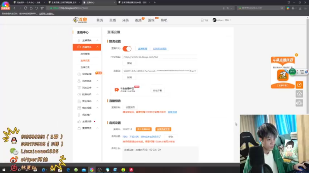This screenshot has width=309, height=173.
Task: Open the Edge browser taskbar icon
Action: [x=68, y=170]
